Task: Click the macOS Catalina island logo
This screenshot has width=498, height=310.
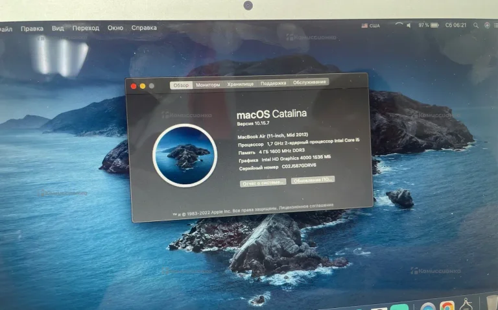Action: pyautogui.click(x=185, y=155)
